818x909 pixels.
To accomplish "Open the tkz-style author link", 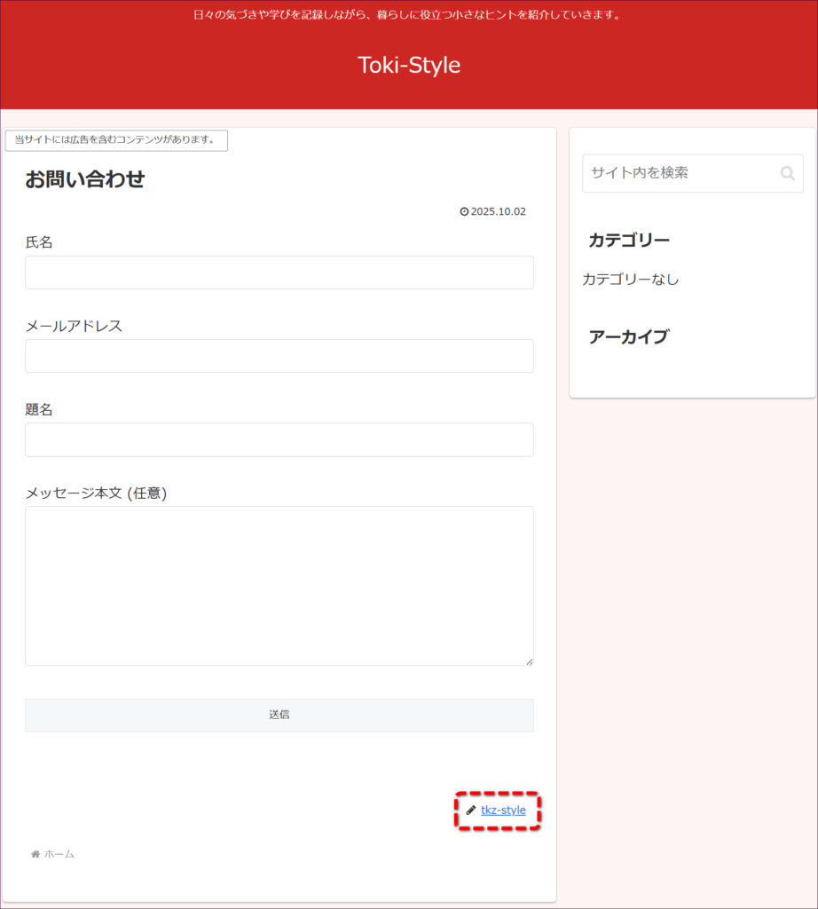I will coord(503,810).
